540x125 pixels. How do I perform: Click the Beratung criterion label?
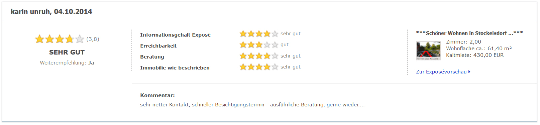pos(152,57)
